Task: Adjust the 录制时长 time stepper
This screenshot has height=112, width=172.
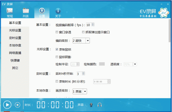Action: coord(109,81)
